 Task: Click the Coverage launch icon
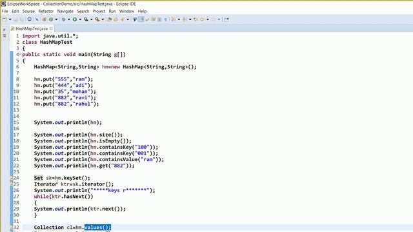[x=86, y=19]
